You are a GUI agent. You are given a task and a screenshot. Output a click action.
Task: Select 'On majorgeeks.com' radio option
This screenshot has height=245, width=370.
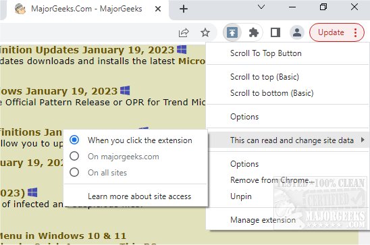(x=74, y=156)
